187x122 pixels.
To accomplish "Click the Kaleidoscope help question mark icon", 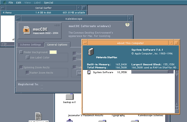I will (127, 25).
